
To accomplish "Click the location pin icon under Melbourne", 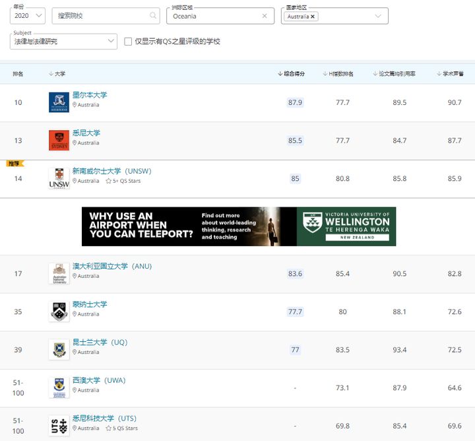I will pos(75,104).
